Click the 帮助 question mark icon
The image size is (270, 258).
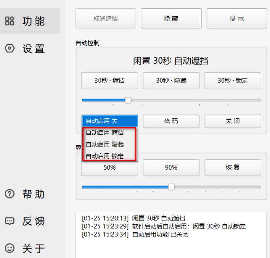10,194
